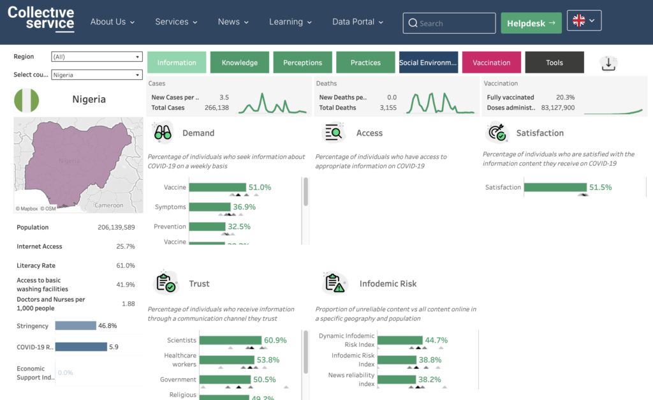Click the UK flag language icon
653x400 pixels.
coord(578,20)
